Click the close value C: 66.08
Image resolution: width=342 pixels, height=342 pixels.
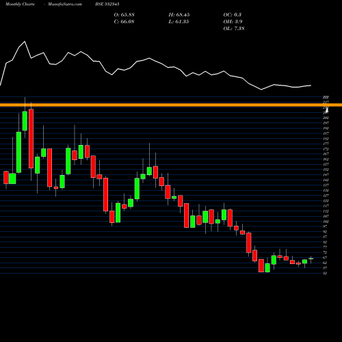coord(124,22)
